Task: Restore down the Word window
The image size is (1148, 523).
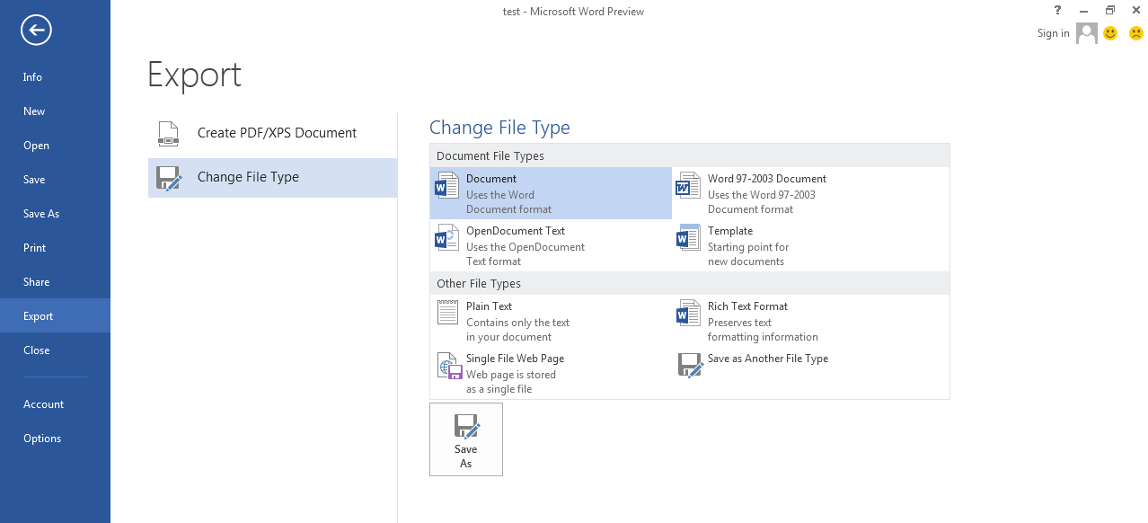Action: 1110,11
